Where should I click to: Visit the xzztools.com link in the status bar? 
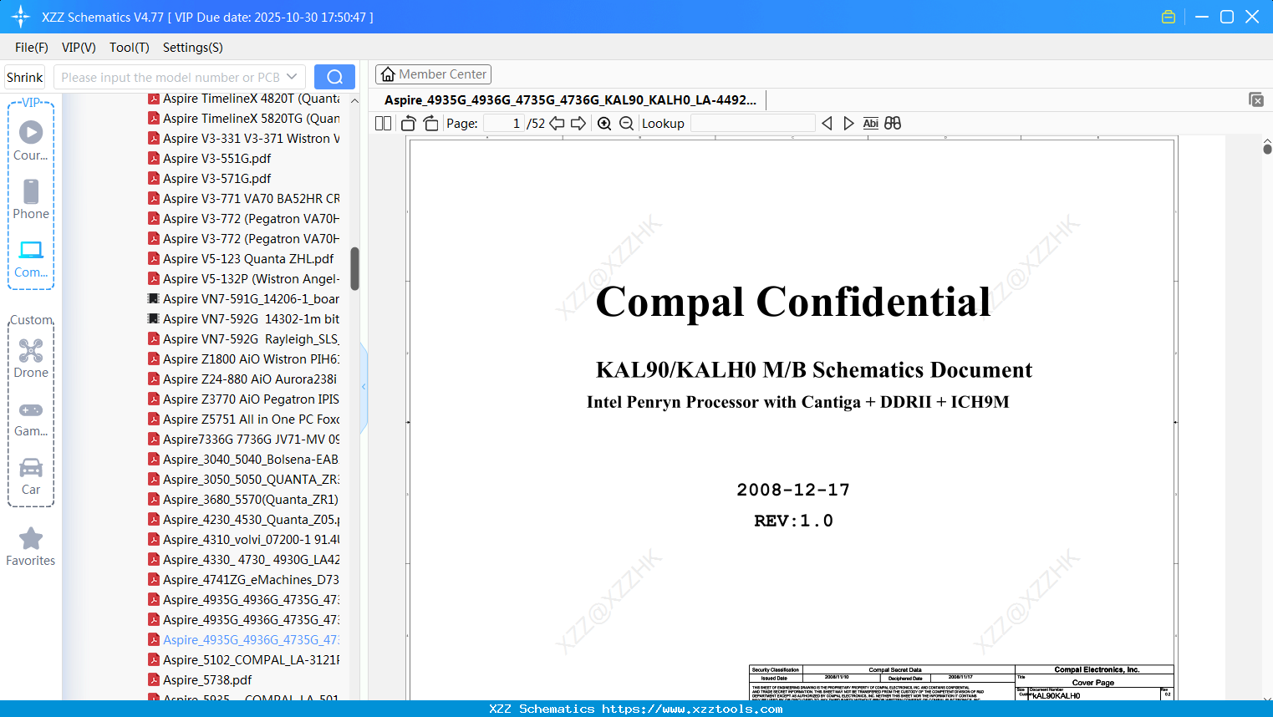click(692, 709)
